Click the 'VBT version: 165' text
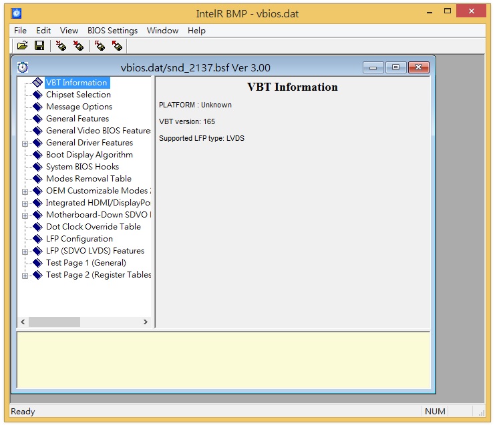 [x=187, y=121]
